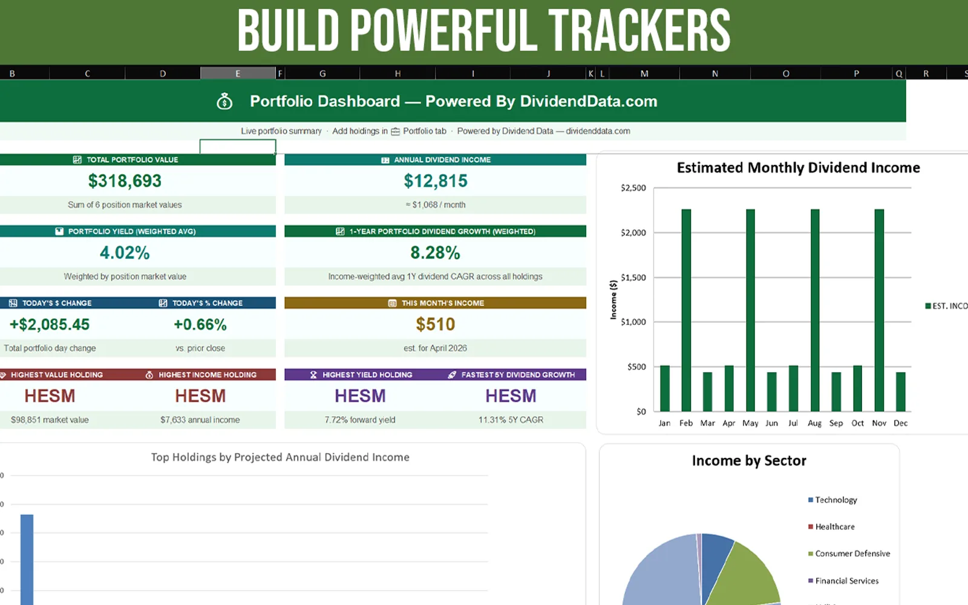Click the 1-Year Dividend Growth header icon

(x=340, y=231)
